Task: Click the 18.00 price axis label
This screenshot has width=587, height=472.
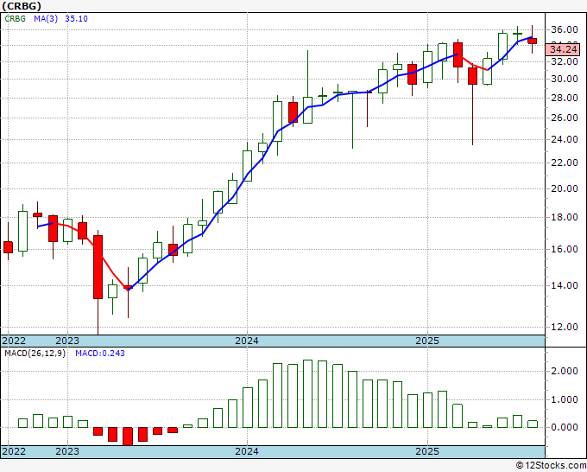Action: click(x=565, y=217)
